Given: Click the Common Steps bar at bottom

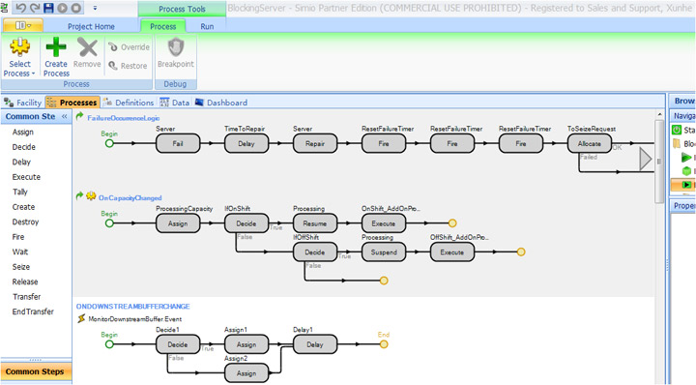Looking at the screenshot, I should [x=36, y=371].
